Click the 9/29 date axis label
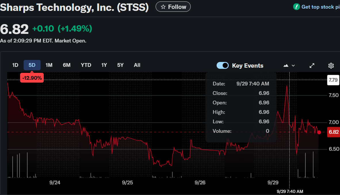Viewport: 340px width, 195px height. click(273, 183)
